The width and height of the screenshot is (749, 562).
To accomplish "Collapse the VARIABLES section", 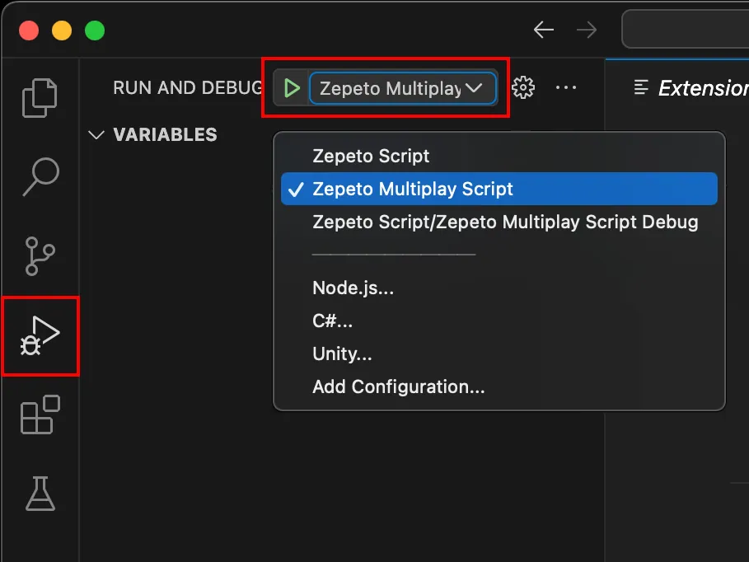I will (x=96, y=135).
